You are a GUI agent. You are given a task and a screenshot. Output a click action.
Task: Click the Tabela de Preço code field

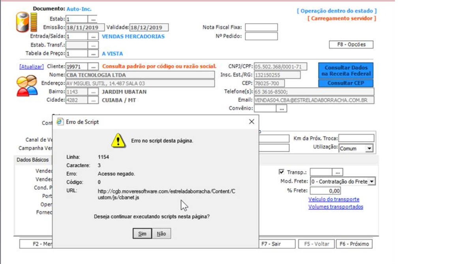pyautogui.click(x=77, y=54)
